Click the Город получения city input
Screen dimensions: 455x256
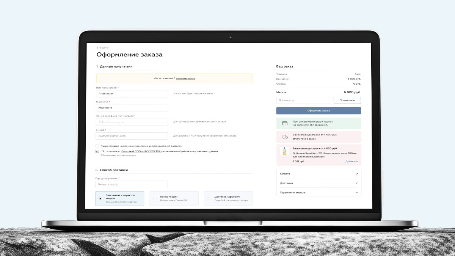point(132,184)
